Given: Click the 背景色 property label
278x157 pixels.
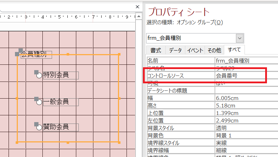Looking at the screenshot, I should (x=155, y=135).
